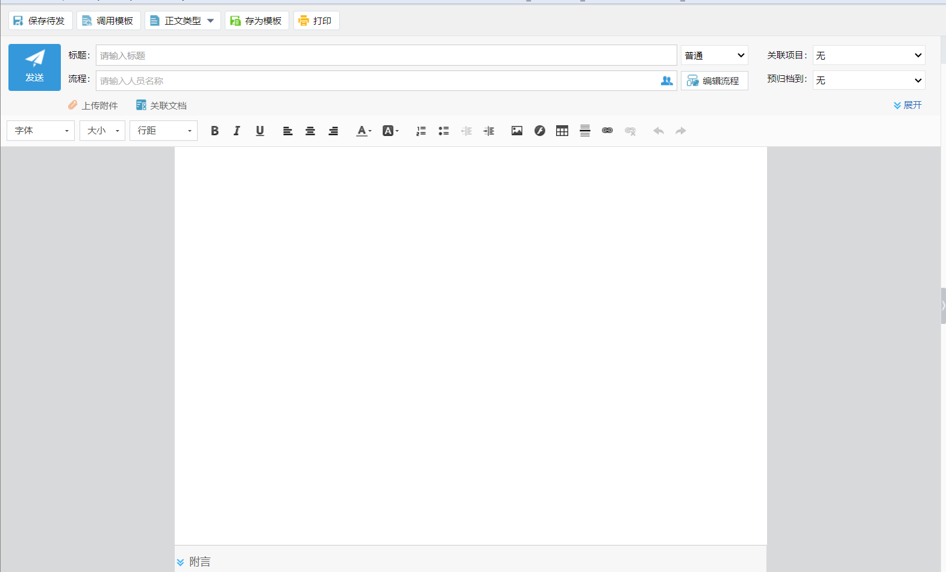
Task: Insert a bulleted list
Action: [444, 131]
